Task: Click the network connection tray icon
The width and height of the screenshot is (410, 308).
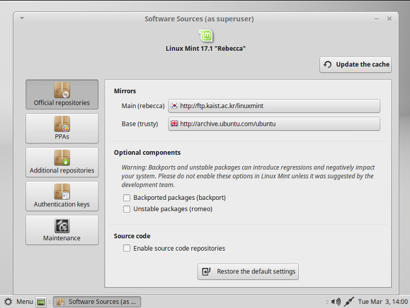Action: (349, 301)
